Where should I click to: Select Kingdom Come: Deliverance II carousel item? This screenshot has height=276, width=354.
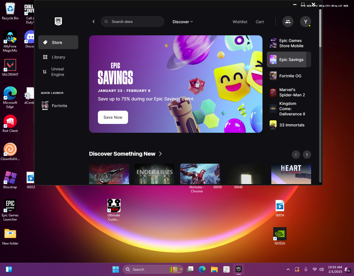tap(289, 109)
